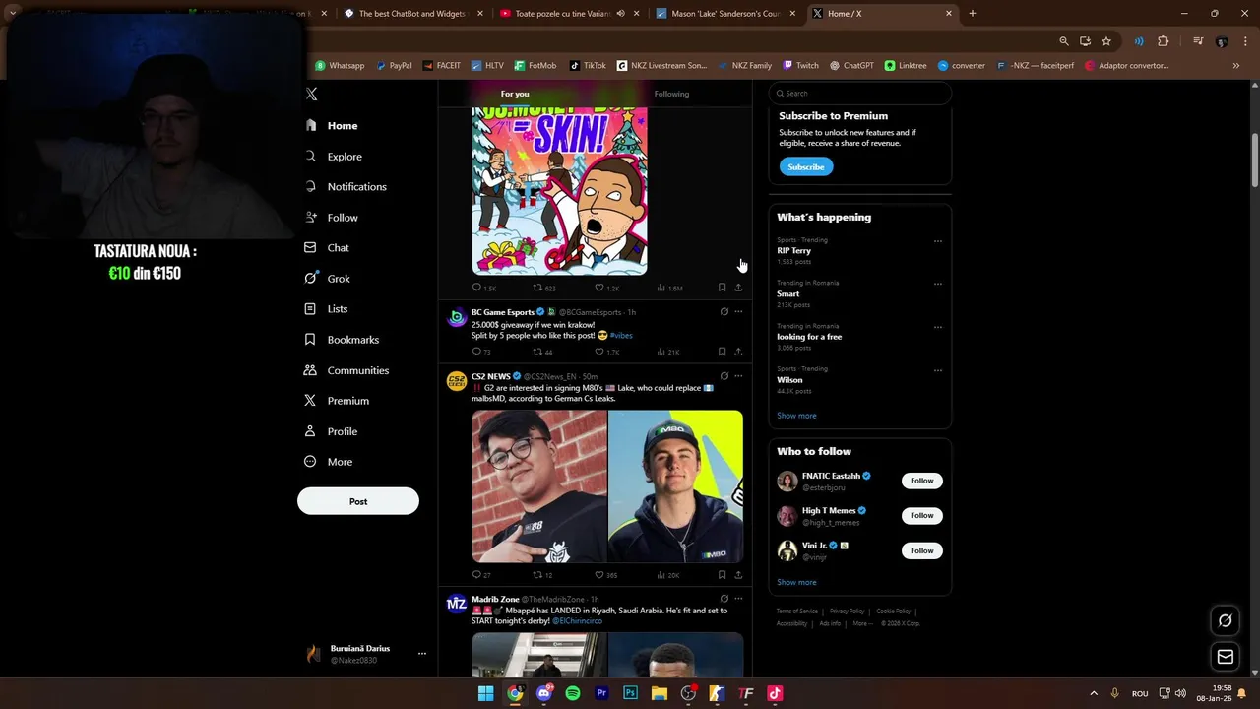This screenshot has width=1260, height=709.
Task: Open G2 player photo in CS2 NEWS post
Action: pyautogui.click(x=539, y=486)
